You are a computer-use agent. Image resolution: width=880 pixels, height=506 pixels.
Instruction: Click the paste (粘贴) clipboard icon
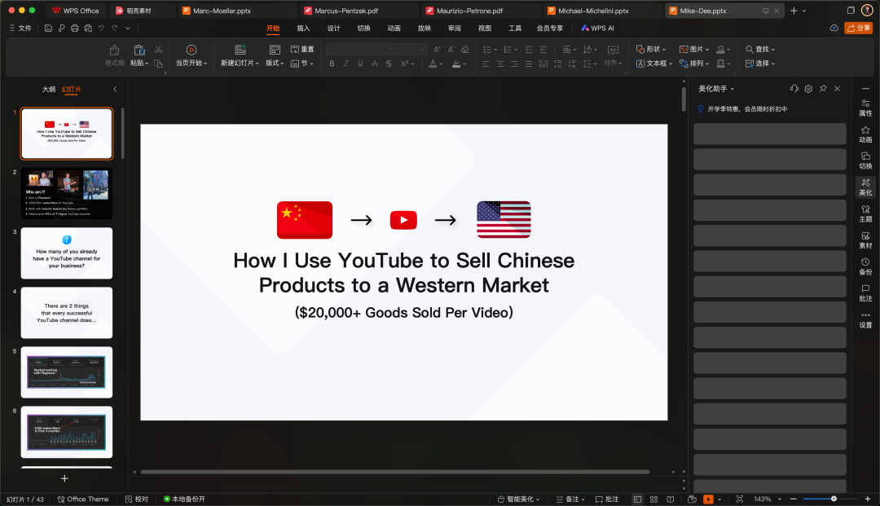tap(139, 50)
